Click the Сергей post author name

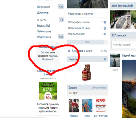pos(129,55)
